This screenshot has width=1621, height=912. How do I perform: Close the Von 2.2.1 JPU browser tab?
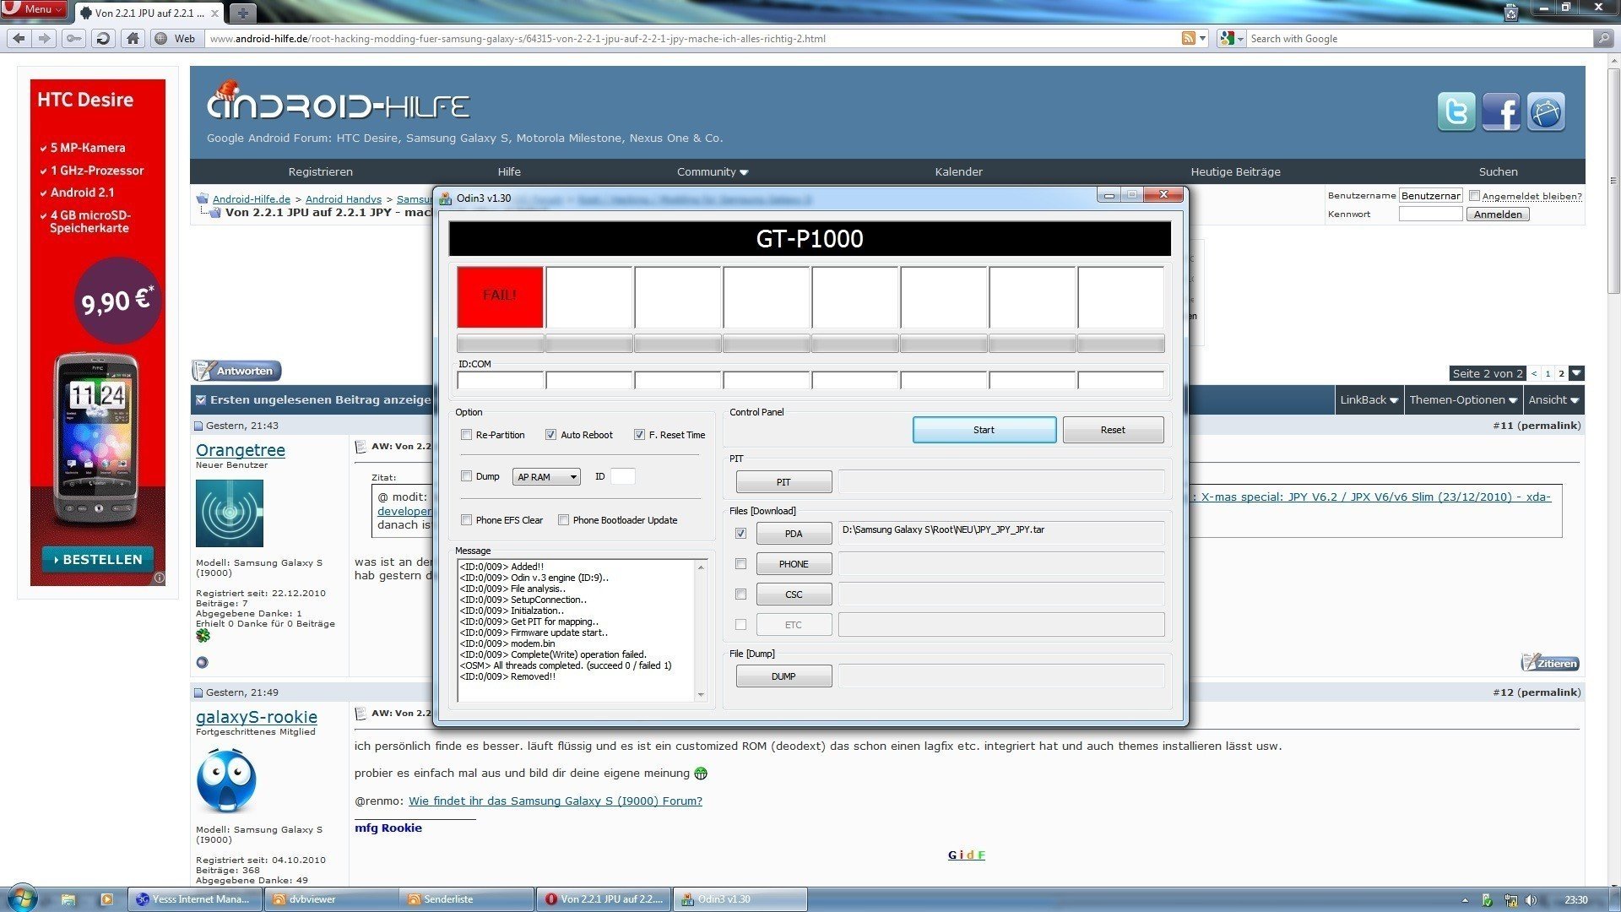click(x=214, y=14)
